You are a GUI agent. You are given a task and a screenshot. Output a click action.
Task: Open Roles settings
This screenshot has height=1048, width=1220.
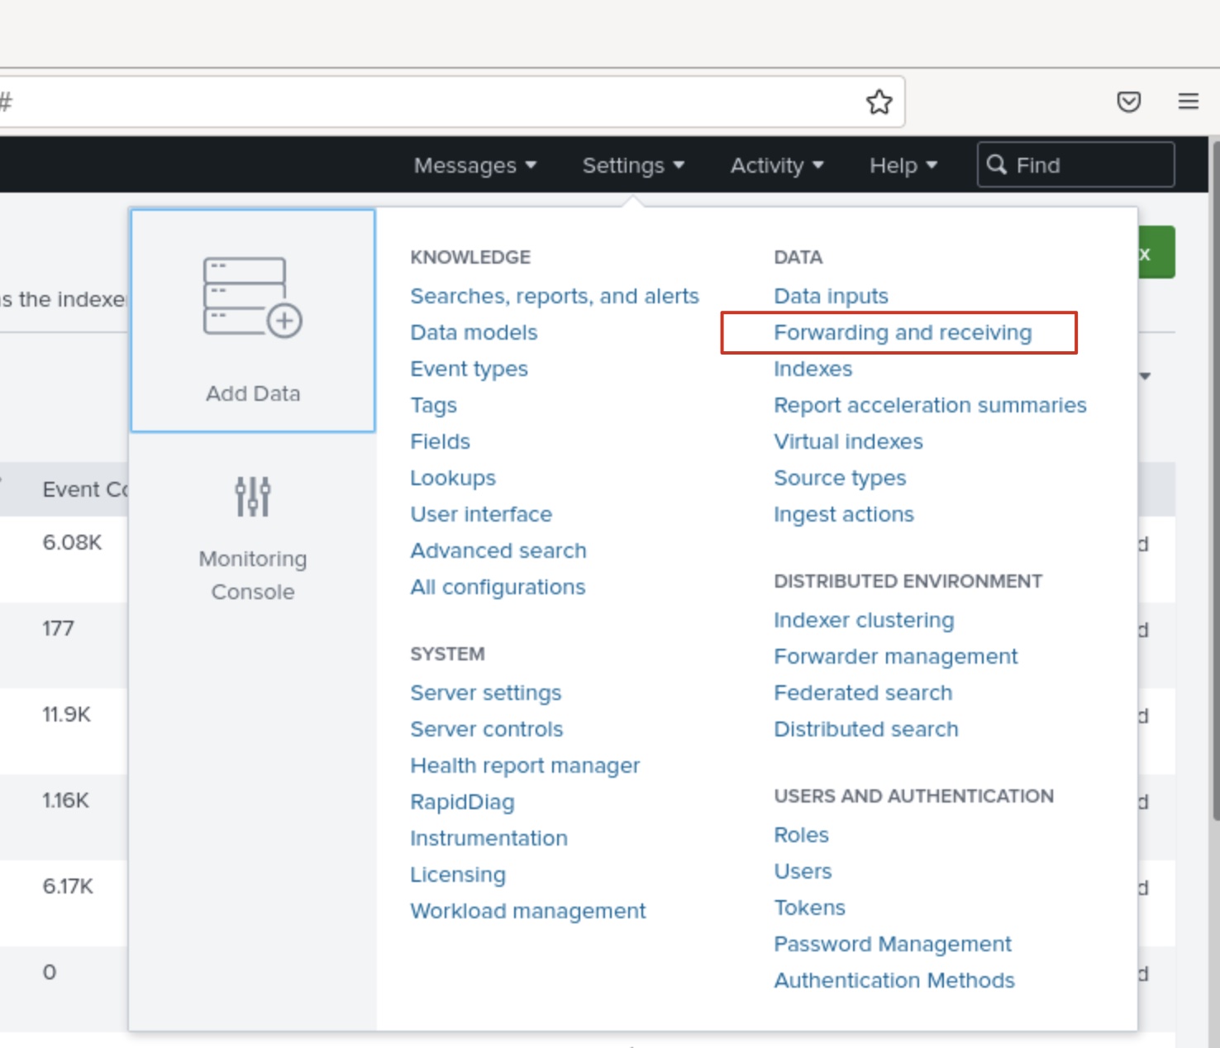(x=801, y=835)
